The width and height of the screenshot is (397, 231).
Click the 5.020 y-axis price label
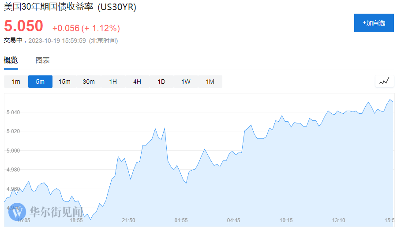(x=14, y=131)
